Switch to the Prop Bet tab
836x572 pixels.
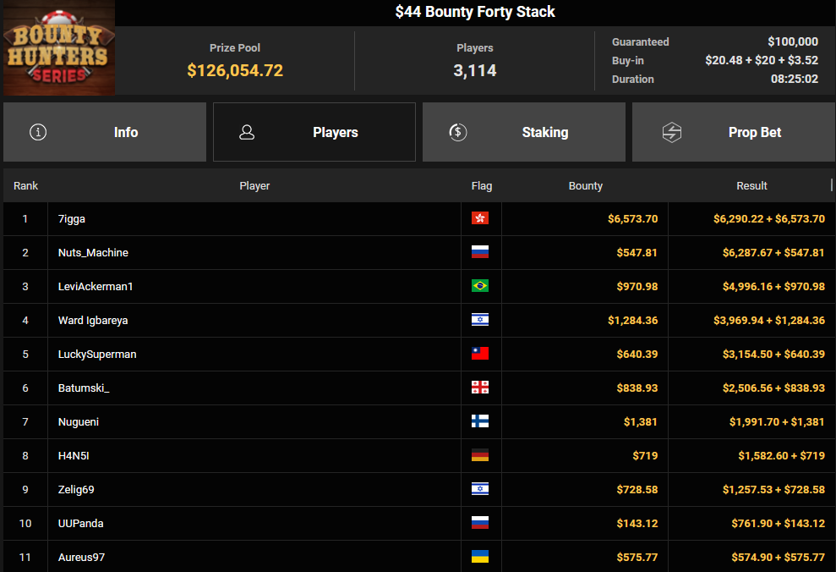(x=734, y=132)
